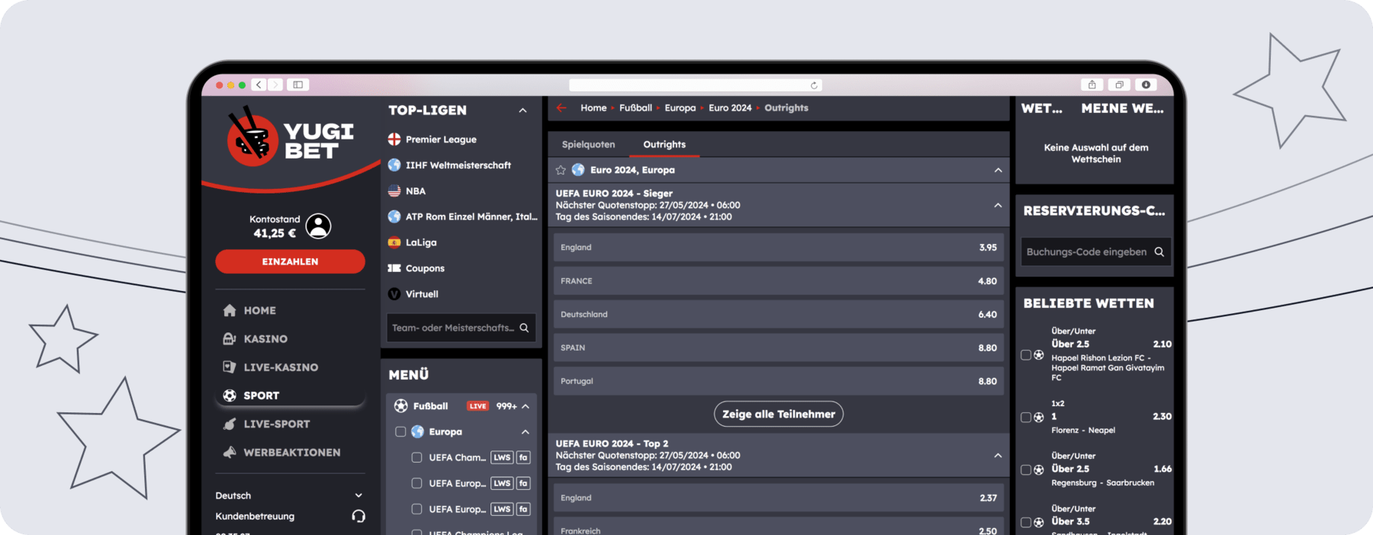Click the Home house icon in sidebar
Image resolution: width=1373 pixels, height=535 pixels.
click(229, 310)
